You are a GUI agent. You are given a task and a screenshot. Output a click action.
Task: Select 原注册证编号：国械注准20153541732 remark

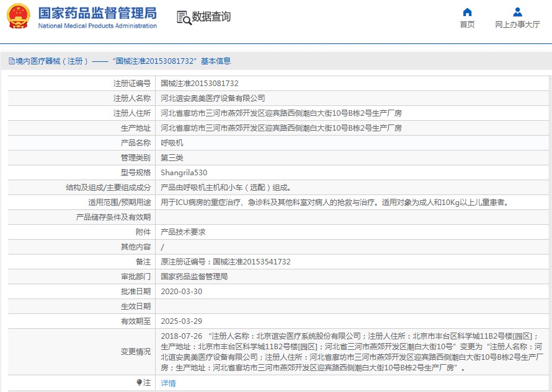[226, 262]
